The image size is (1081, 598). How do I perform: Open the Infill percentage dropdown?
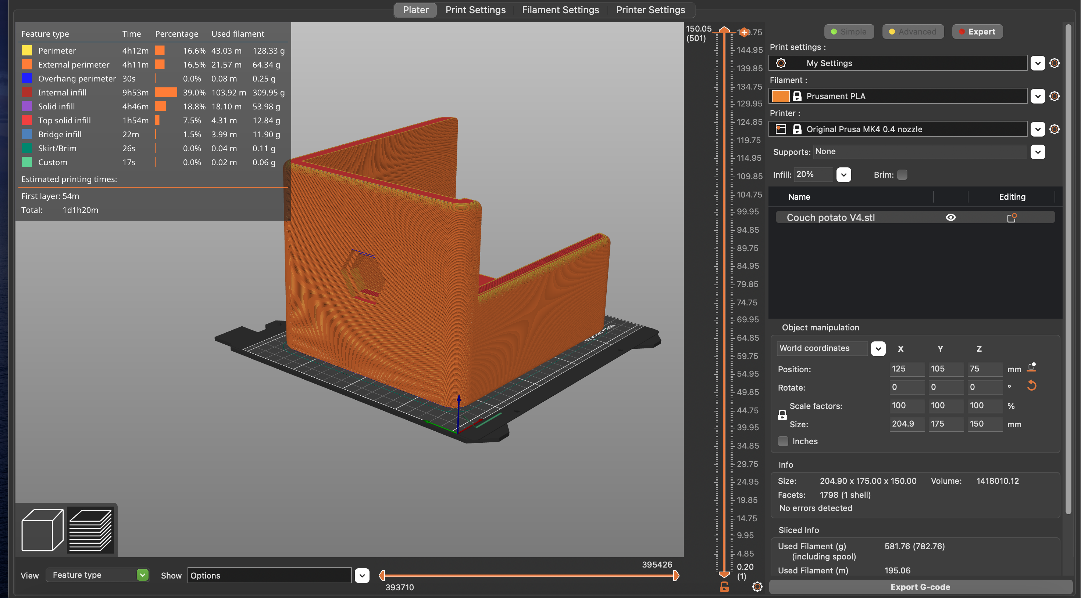pos(843,175)
